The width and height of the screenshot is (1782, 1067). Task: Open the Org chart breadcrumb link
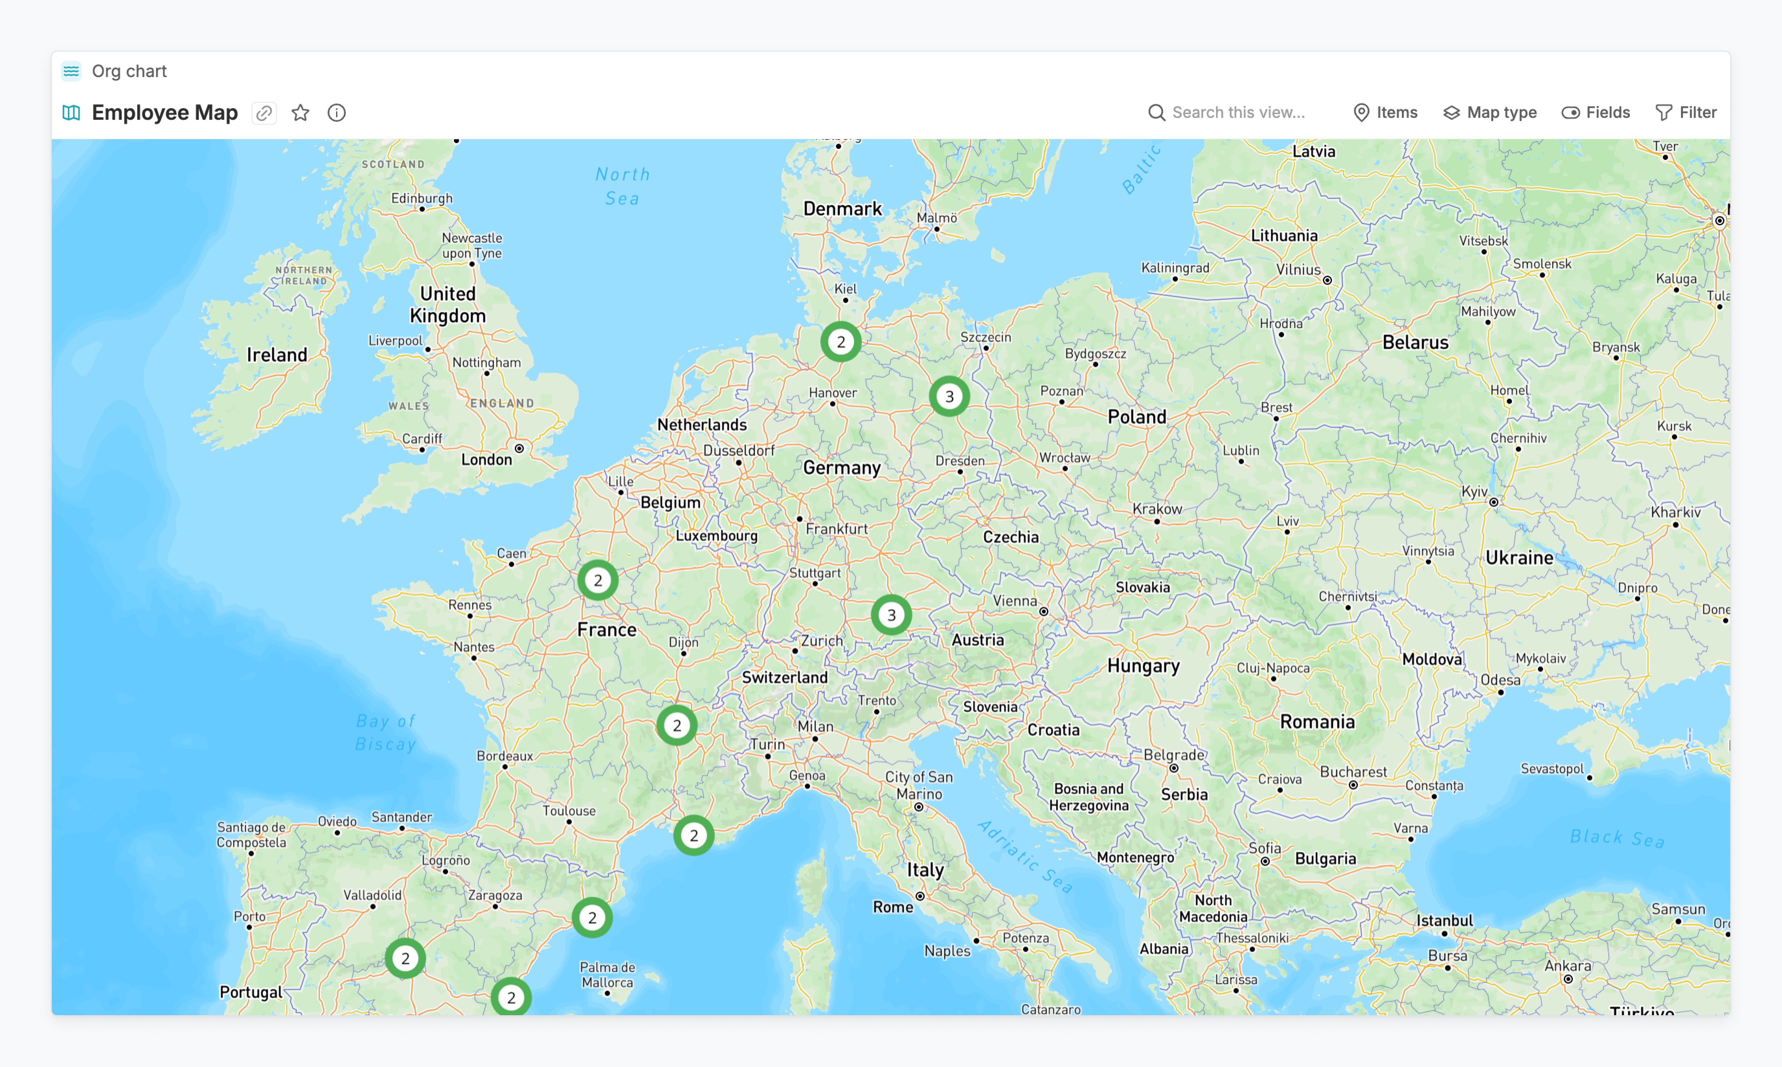click(x=129, y=71)
